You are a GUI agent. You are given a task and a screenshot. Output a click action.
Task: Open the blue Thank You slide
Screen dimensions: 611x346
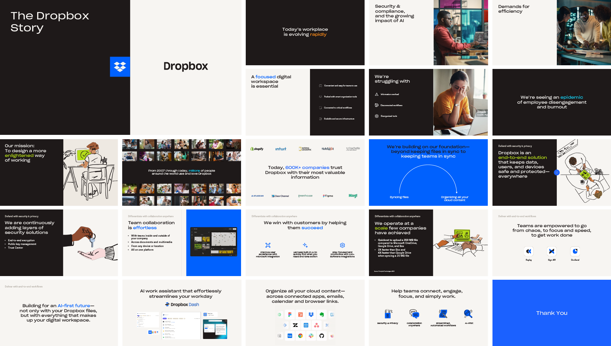552,313
